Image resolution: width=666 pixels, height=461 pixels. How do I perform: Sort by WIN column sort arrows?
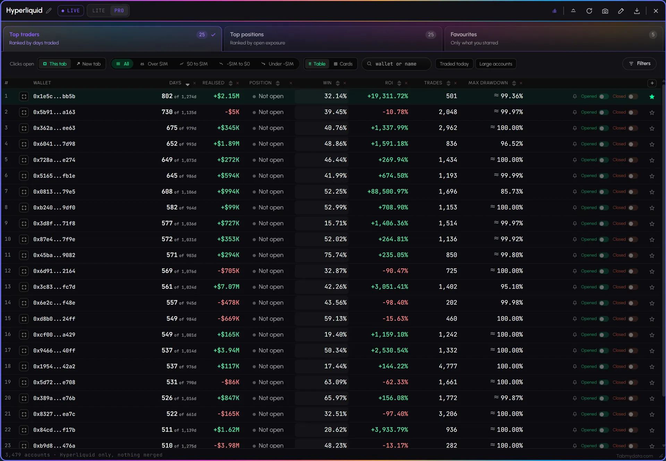coord(338,83)
